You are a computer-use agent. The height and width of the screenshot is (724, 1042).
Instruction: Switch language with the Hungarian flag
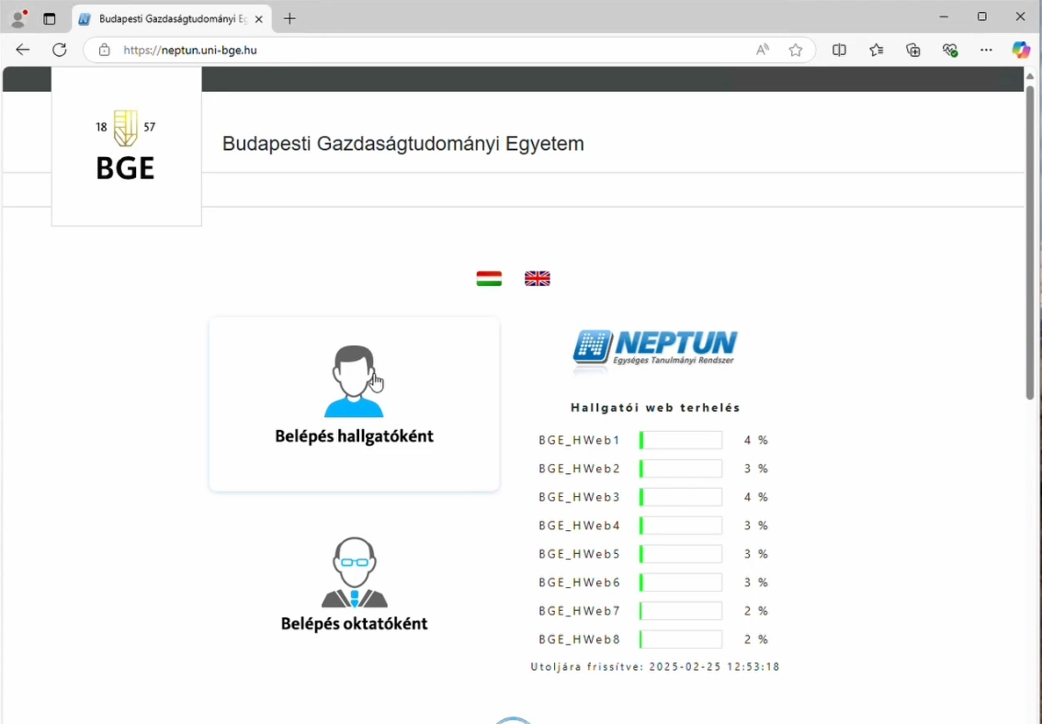coord(489,278)
